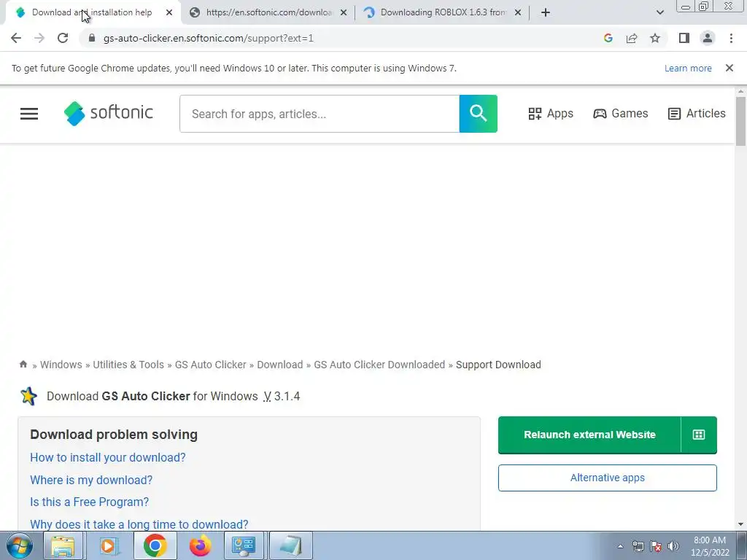Viewport: 747px width, 560px height.
Task: Close the en.softonic.com download tab
Action: (x=344, y=12)
